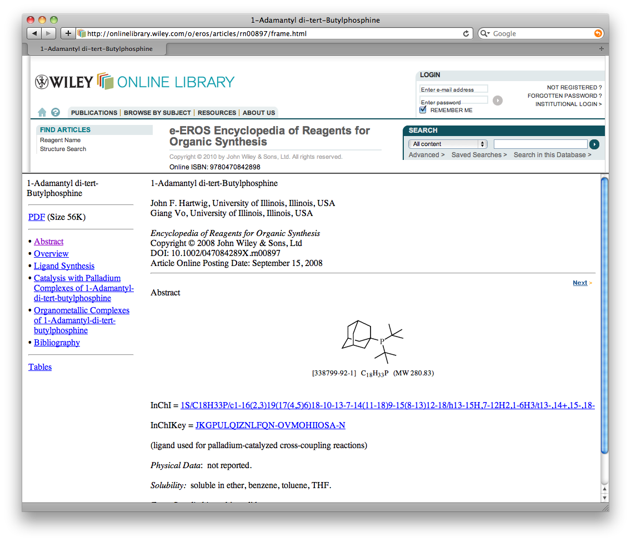Open the Publications menu
Screen dimensions: 631x542
tap(94, 113)
